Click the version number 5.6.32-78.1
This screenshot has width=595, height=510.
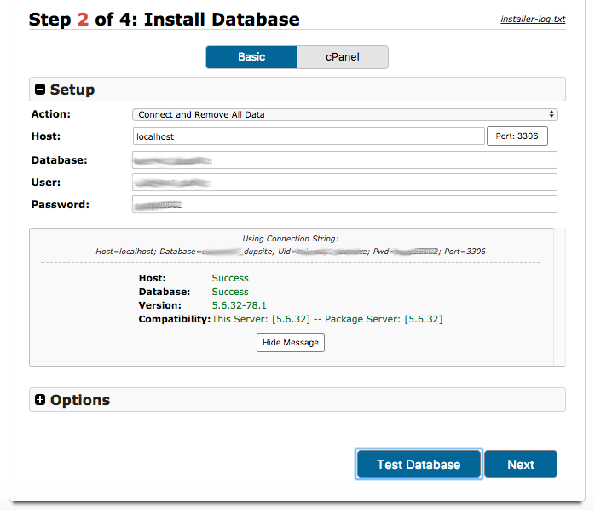pos(239,305)
